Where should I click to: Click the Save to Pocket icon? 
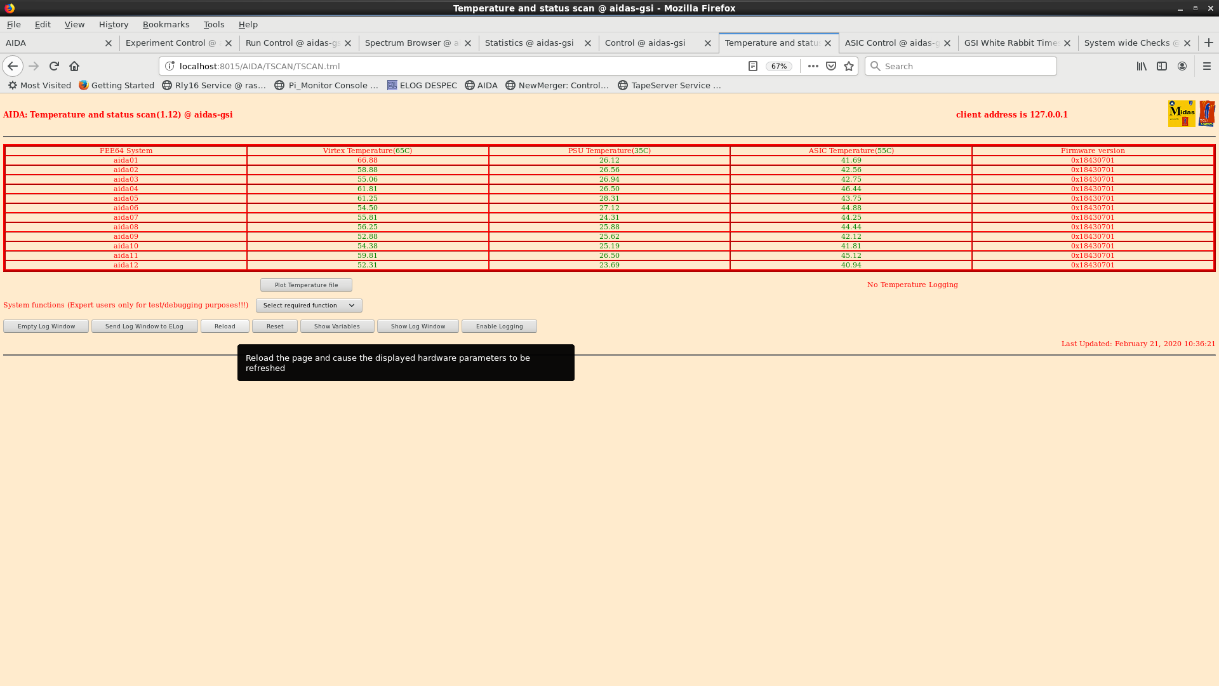(831, 66)
